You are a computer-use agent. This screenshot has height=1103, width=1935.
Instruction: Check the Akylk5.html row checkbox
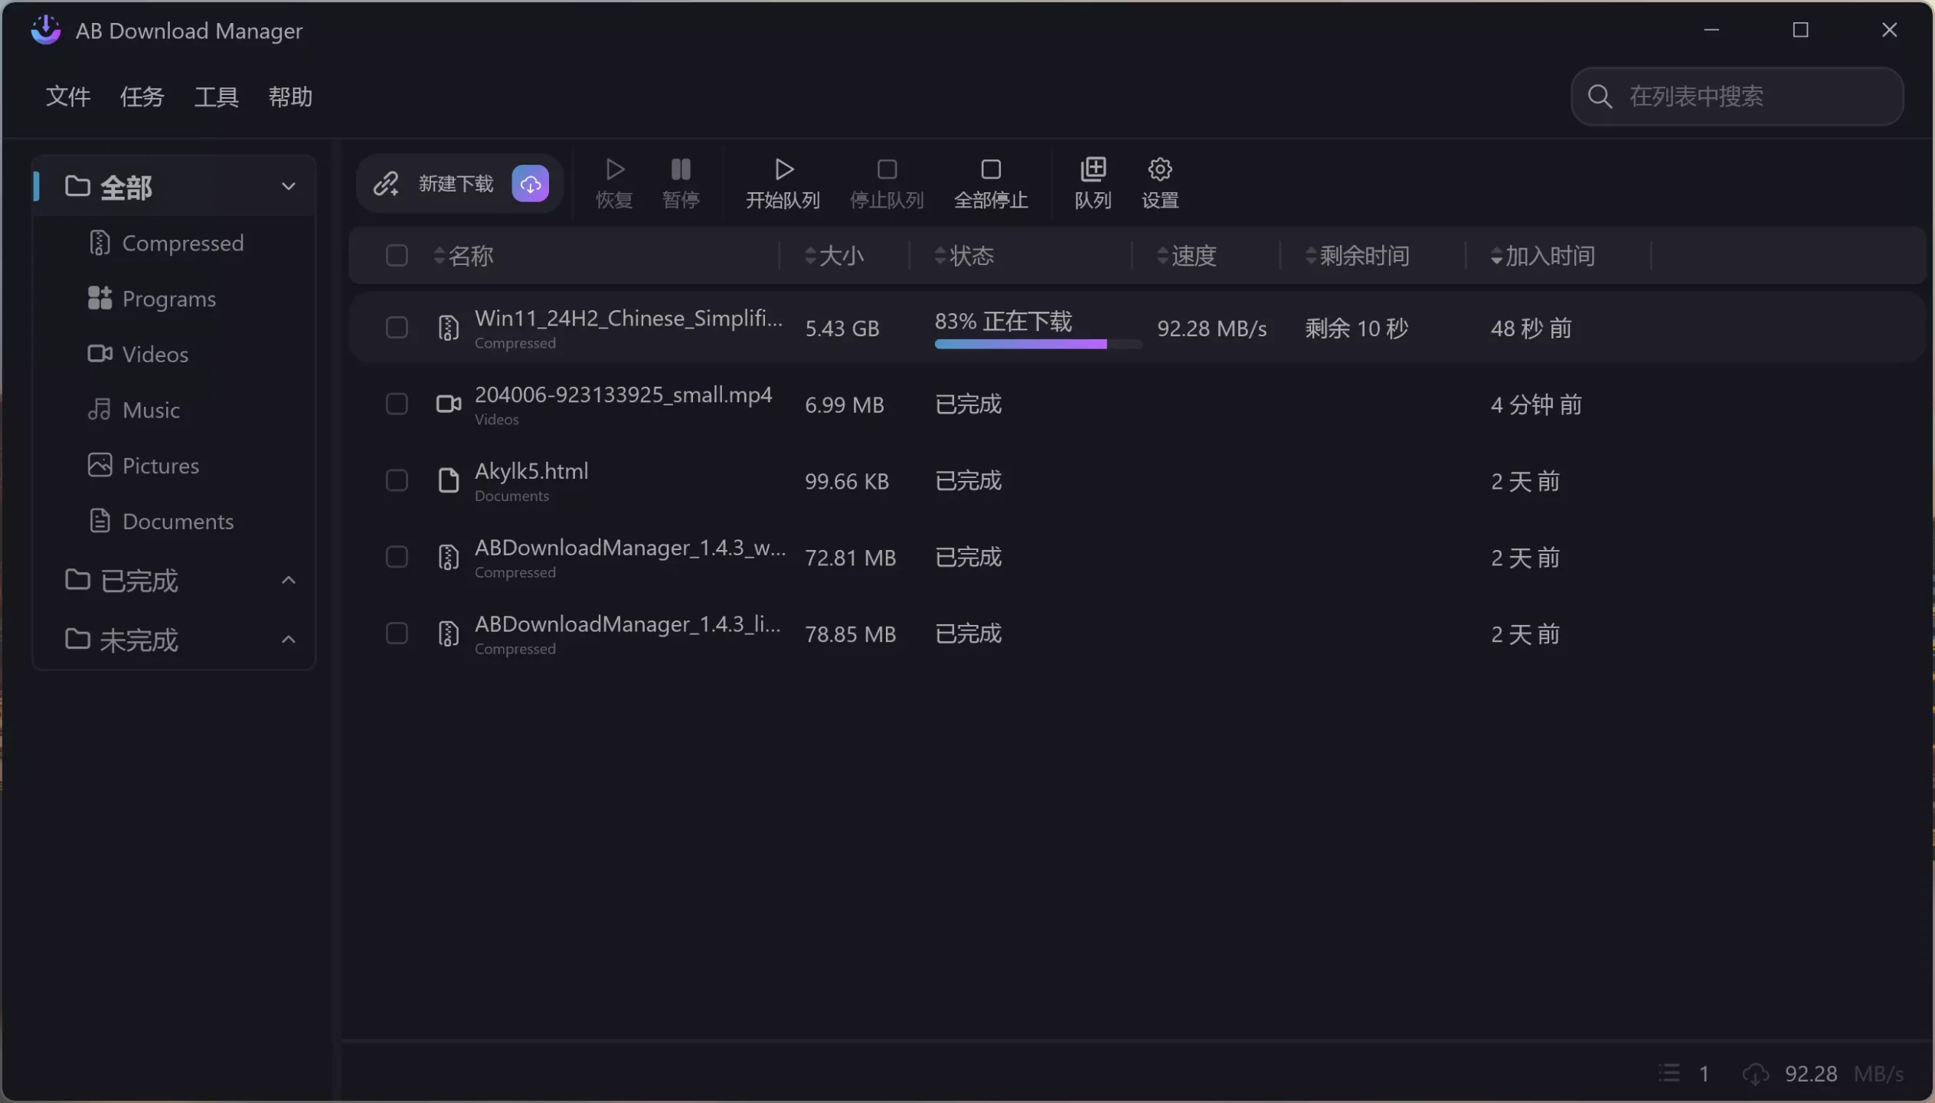coord(396,480)
